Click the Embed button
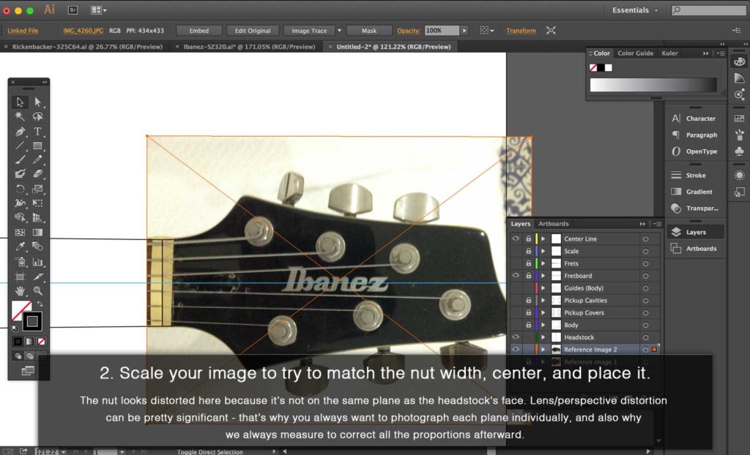The image size is (750, 455). pyautogui.click(x=198, y=31)
